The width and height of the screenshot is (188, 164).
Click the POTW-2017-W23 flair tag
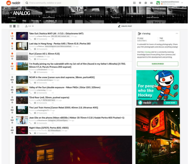49,100
